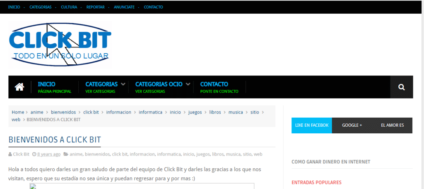Click the Click Bit logo image
This screenshot has width=424, height=189.
[60, 45]
